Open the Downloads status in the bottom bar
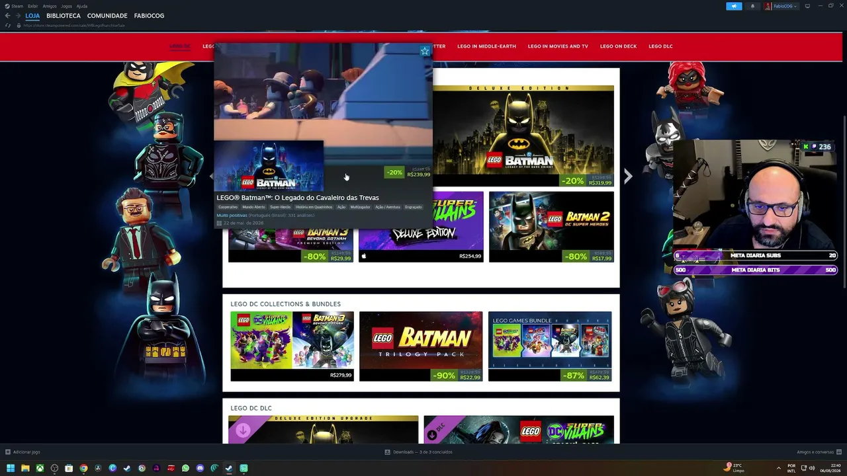Image resolution: width=847 pixels, height=476 pixels. [x=419, y=452]
